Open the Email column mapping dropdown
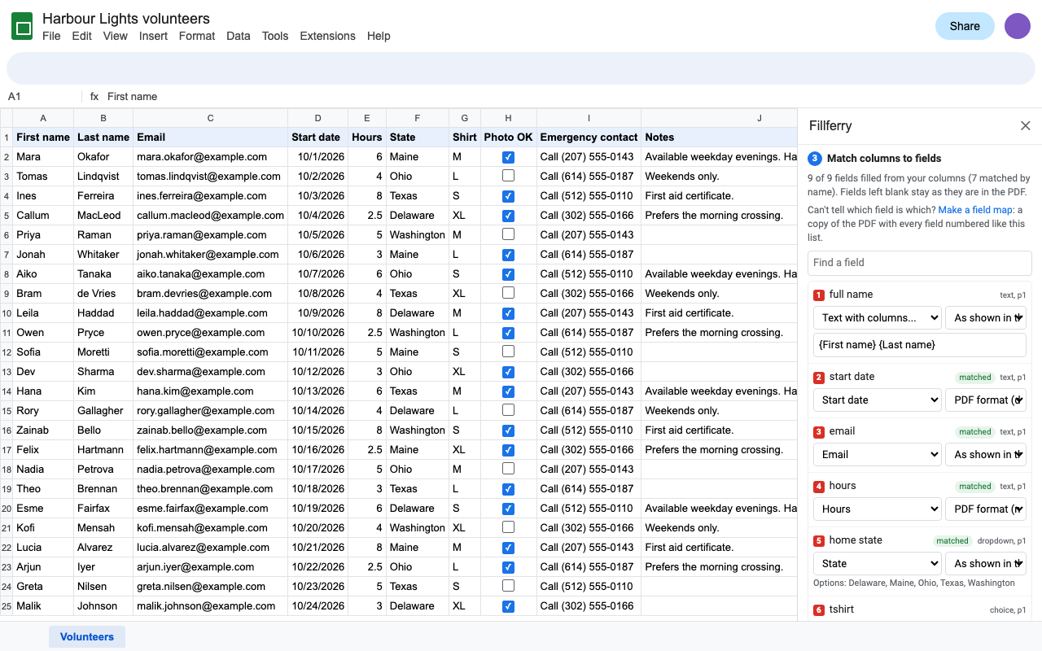 [x=878, y=454]
